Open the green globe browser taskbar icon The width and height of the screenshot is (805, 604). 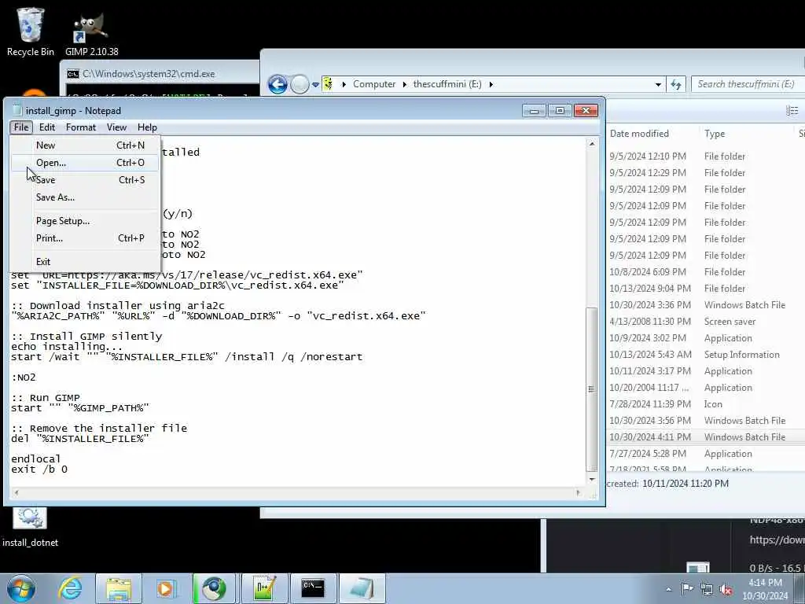coord(214,588)
